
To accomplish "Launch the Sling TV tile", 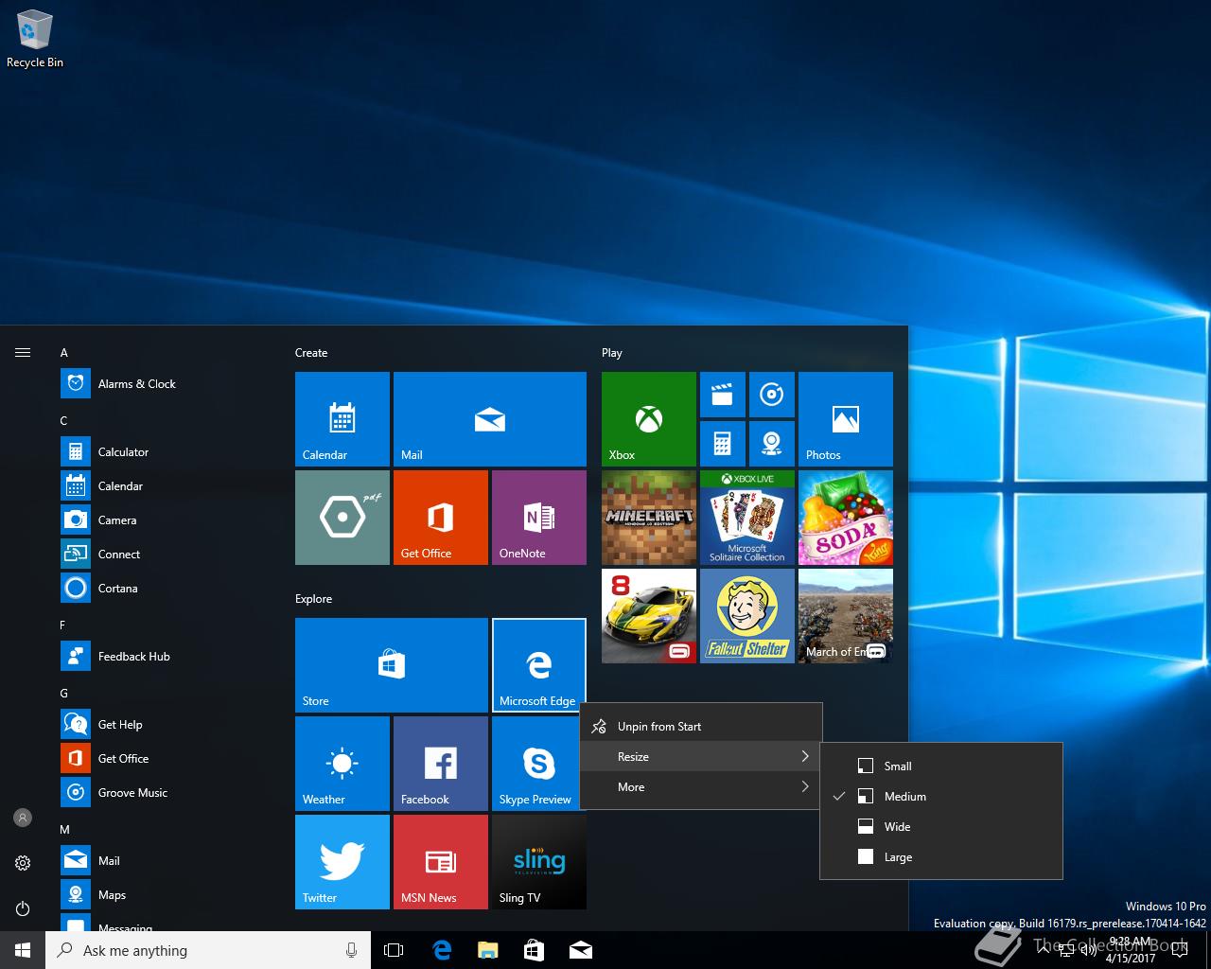I will pyautogui.click(x=539, y=862).
